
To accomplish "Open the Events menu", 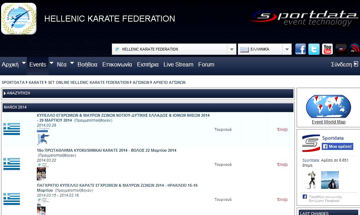I will (x=38, y=65).
